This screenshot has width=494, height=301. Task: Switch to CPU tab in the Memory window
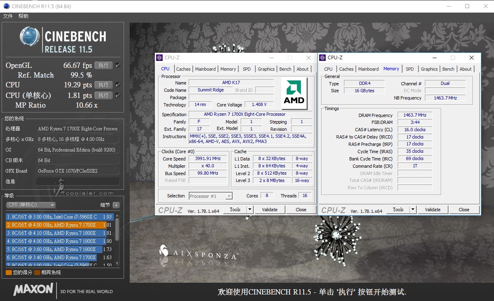coord(329,69)
